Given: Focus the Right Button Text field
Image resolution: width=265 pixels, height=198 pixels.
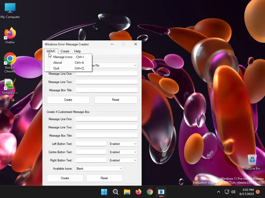Looking at the screenshot, I should click(x=91, y=160).
